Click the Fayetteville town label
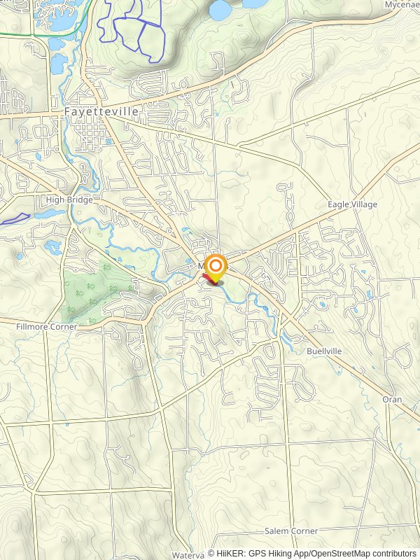 pyautogui.click(x=101, y=111)
